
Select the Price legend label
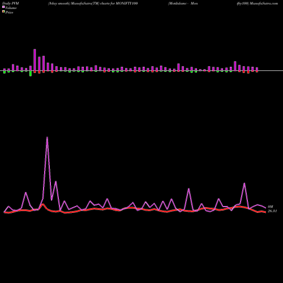[9, 12]
